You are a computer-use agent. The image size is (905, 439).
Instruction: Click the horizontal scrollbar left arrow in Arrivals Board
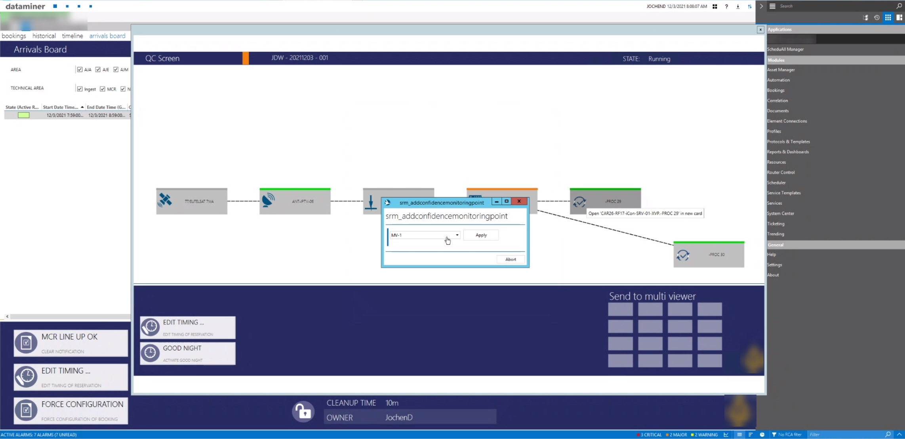(x=7, y=317)
